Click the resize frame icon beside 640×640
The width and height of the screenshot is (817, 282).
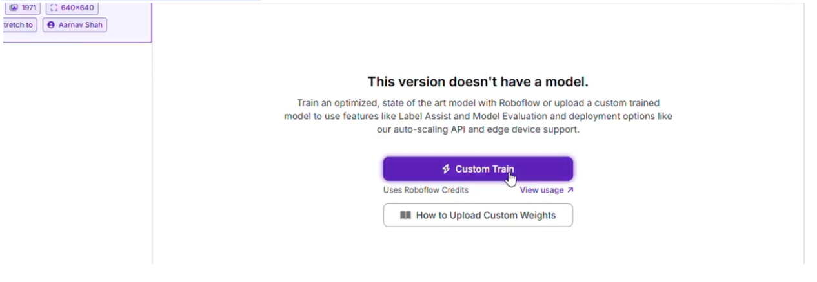54,8
